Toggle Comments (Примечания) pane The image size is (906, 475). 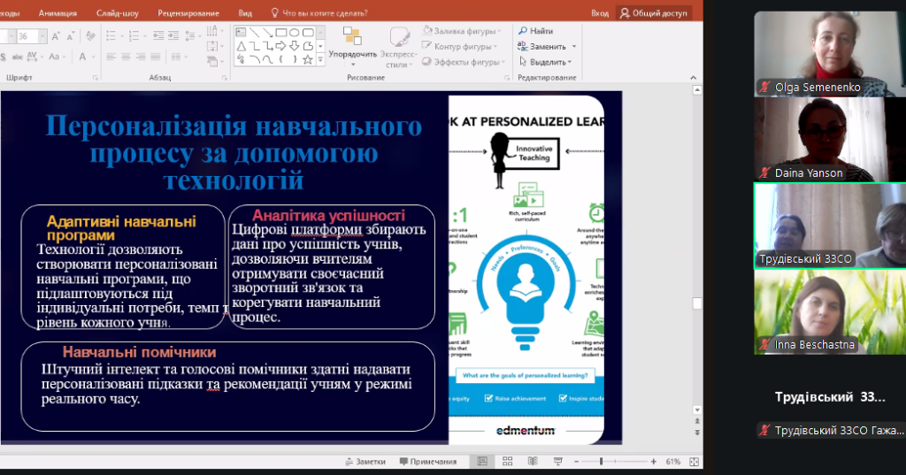(427, 462)
